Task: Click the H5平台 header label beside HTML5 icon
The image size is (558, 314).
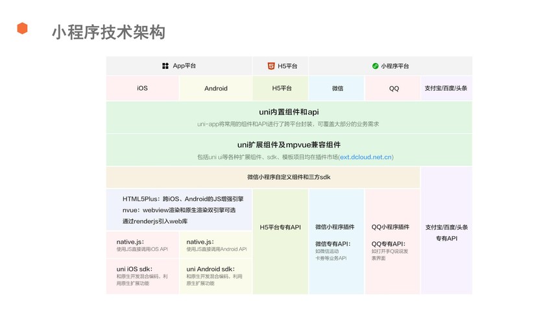Action: (x=287, y=66)
